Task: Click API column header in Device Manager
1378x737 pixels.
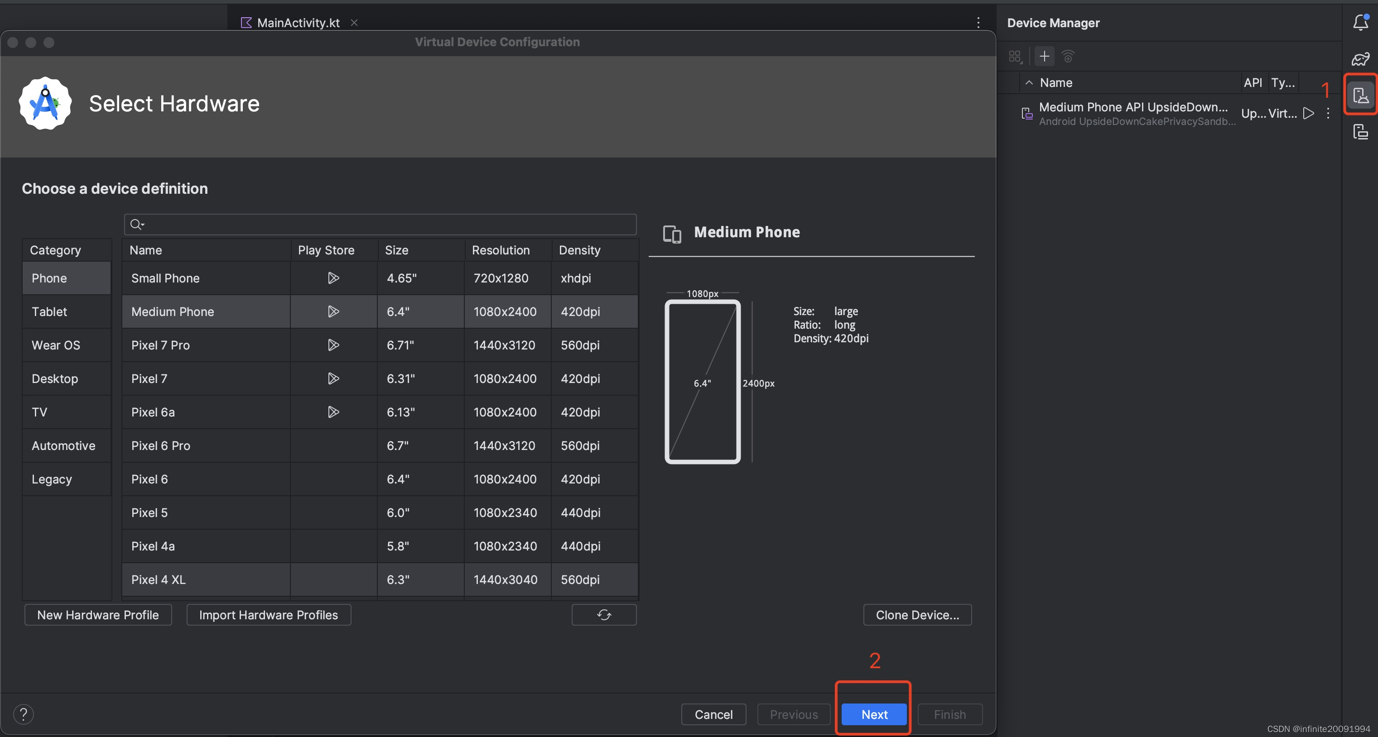Action: point(1253,83)
